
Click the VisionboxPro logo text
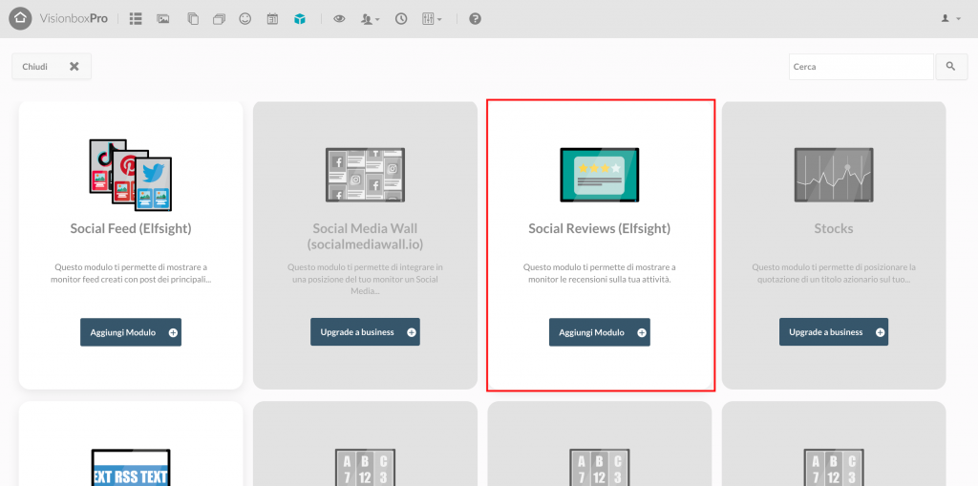[x=74, y=19]
